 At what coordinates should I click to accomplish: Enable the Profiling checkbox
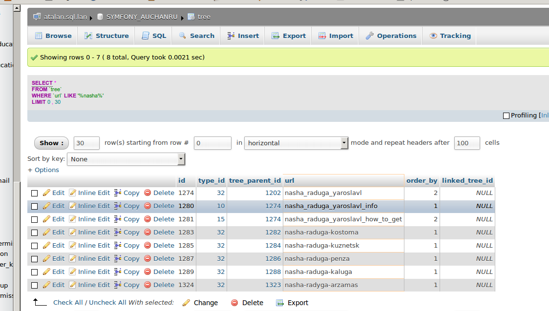click(x=506, y=116)
